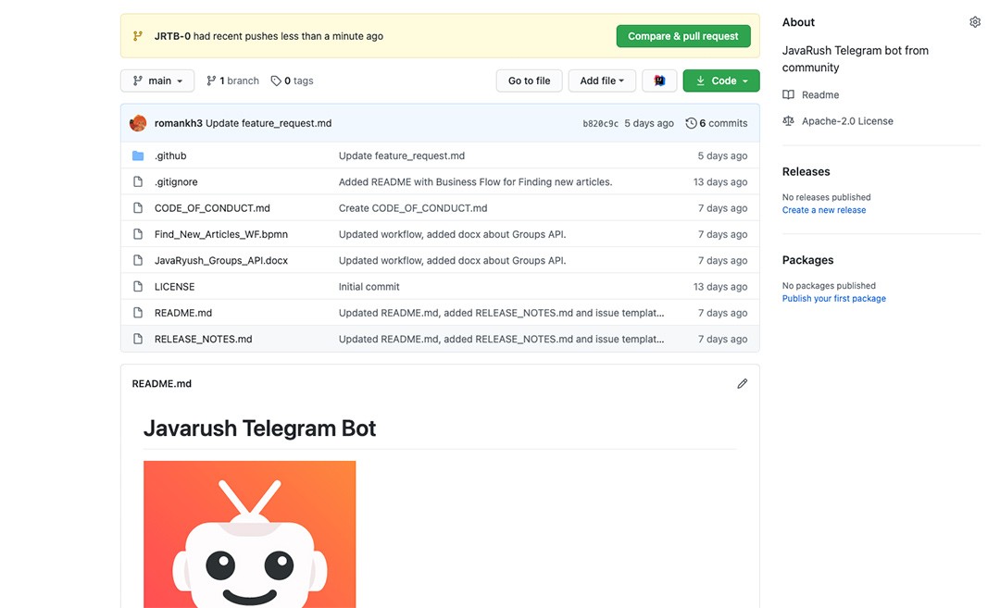The image size is (1000, 608).
Task: Open the main branch selector dropdown
Action: [157, 81]
